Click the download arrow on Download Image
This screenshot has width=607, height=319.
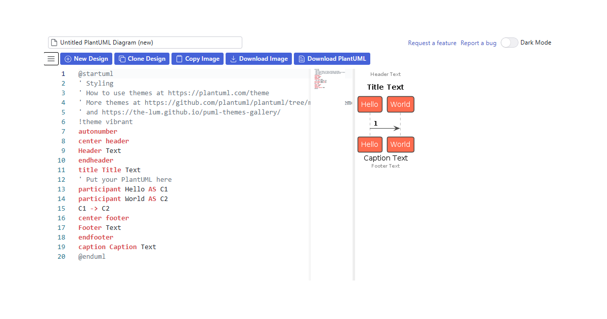pos(232,58)
